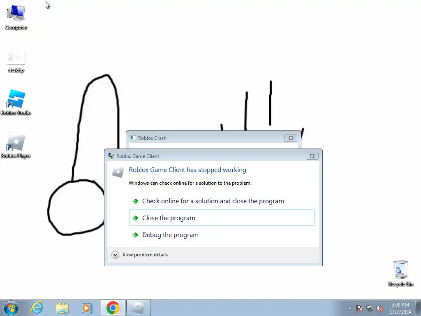Launch Internet Explorer from taskbar
This screenshot has width=421, height=316.
(x=37, y=308)
